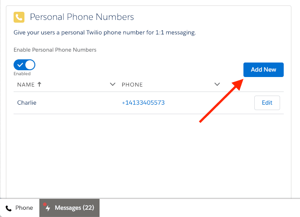
Task: Open the NAME column chevron menu
Action: pos(113,84)
